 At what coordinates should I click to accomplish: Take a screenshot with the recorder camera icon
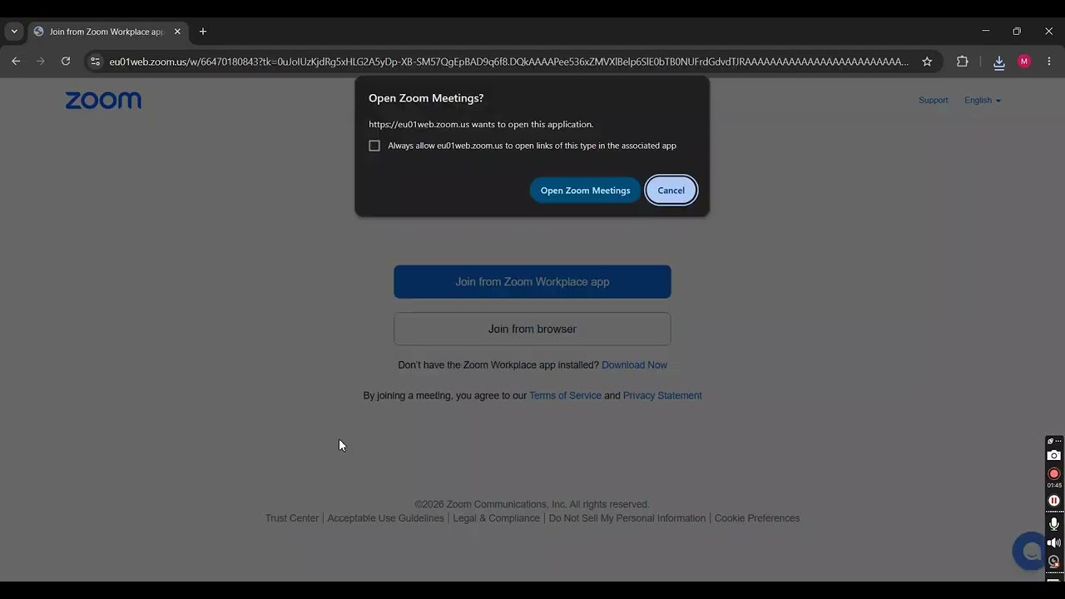(1054, 455)
